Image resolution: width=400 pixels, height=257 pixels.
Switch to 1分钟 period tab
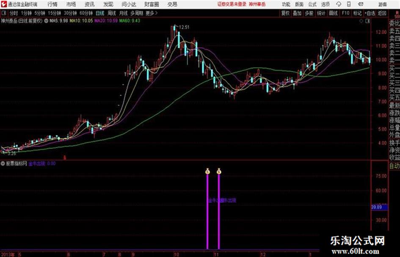click(x=26, y=13)
